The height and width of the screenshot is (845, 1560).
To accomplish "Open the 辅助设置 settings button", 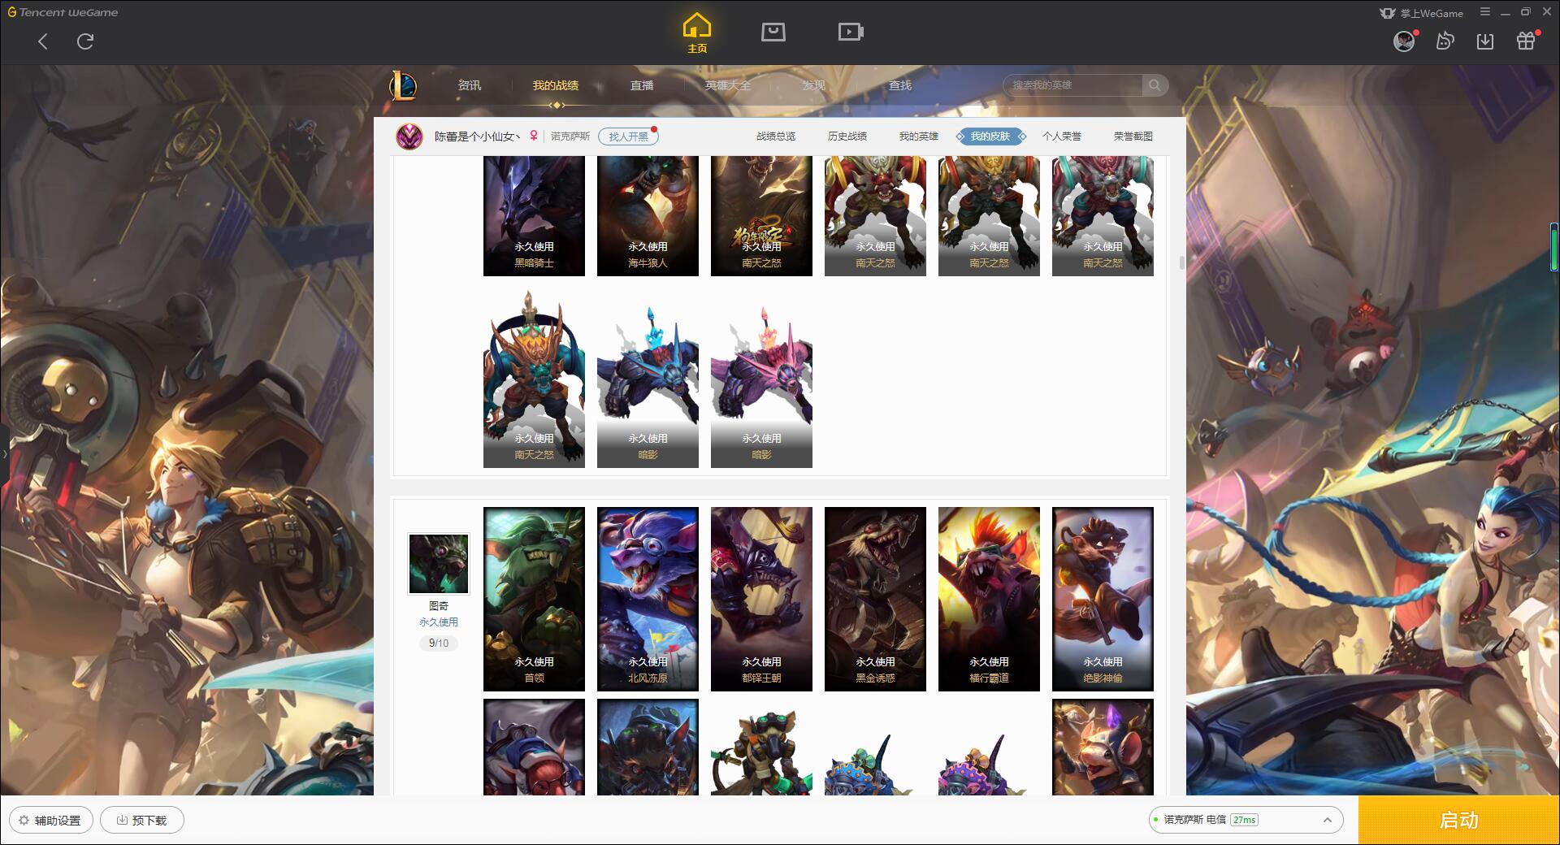I will 50,821.
